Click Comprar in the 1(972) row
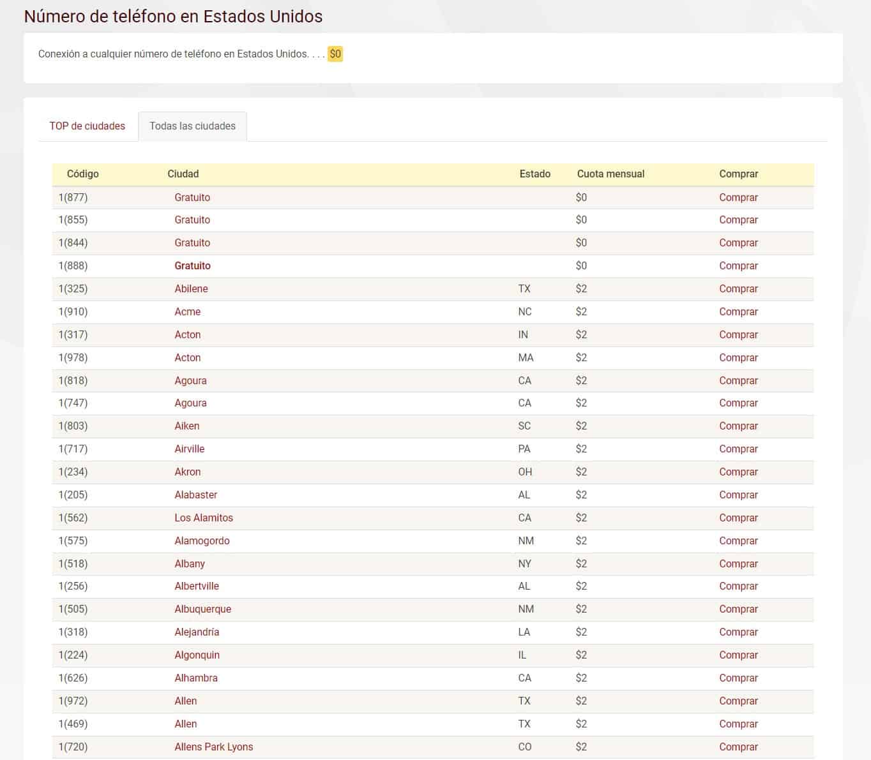 [x=738, y=701]
